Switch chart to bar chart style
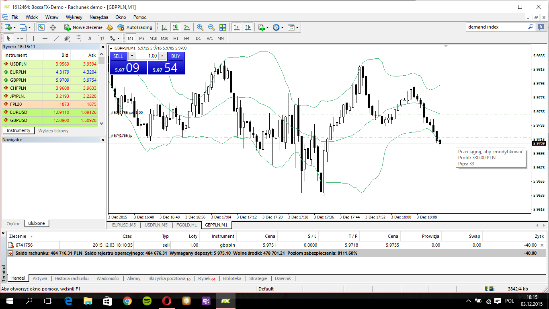 point(164,27)
